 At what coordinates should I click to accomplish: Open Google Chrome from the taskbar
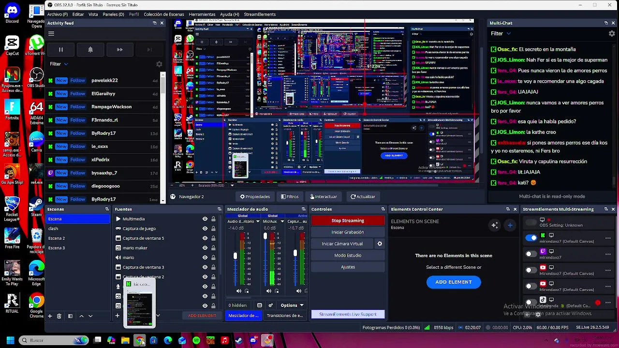[139, 341]
